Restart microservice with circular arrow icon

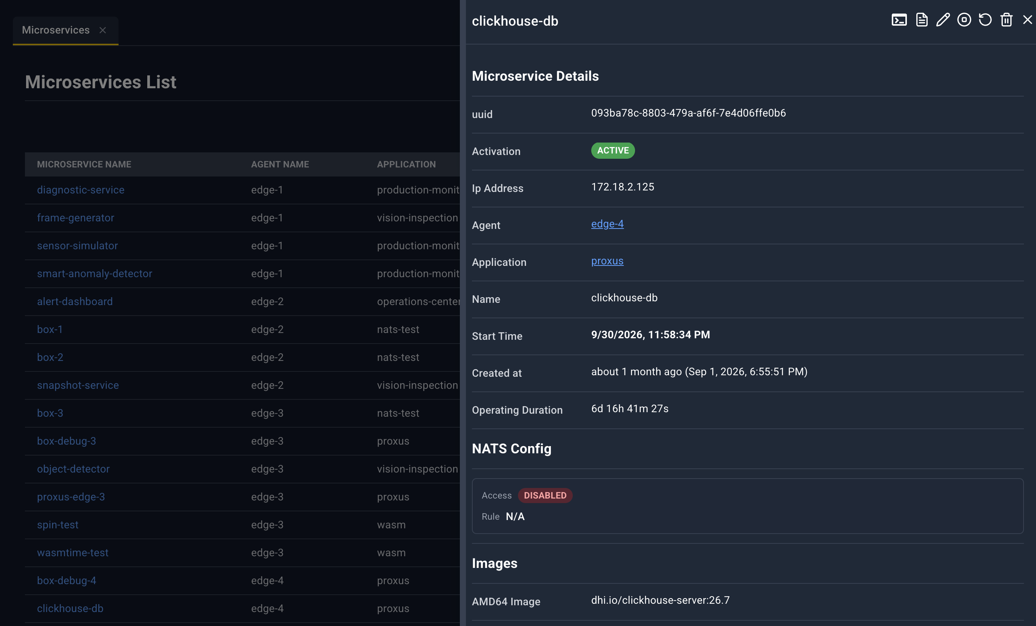(x=985, y=20)
